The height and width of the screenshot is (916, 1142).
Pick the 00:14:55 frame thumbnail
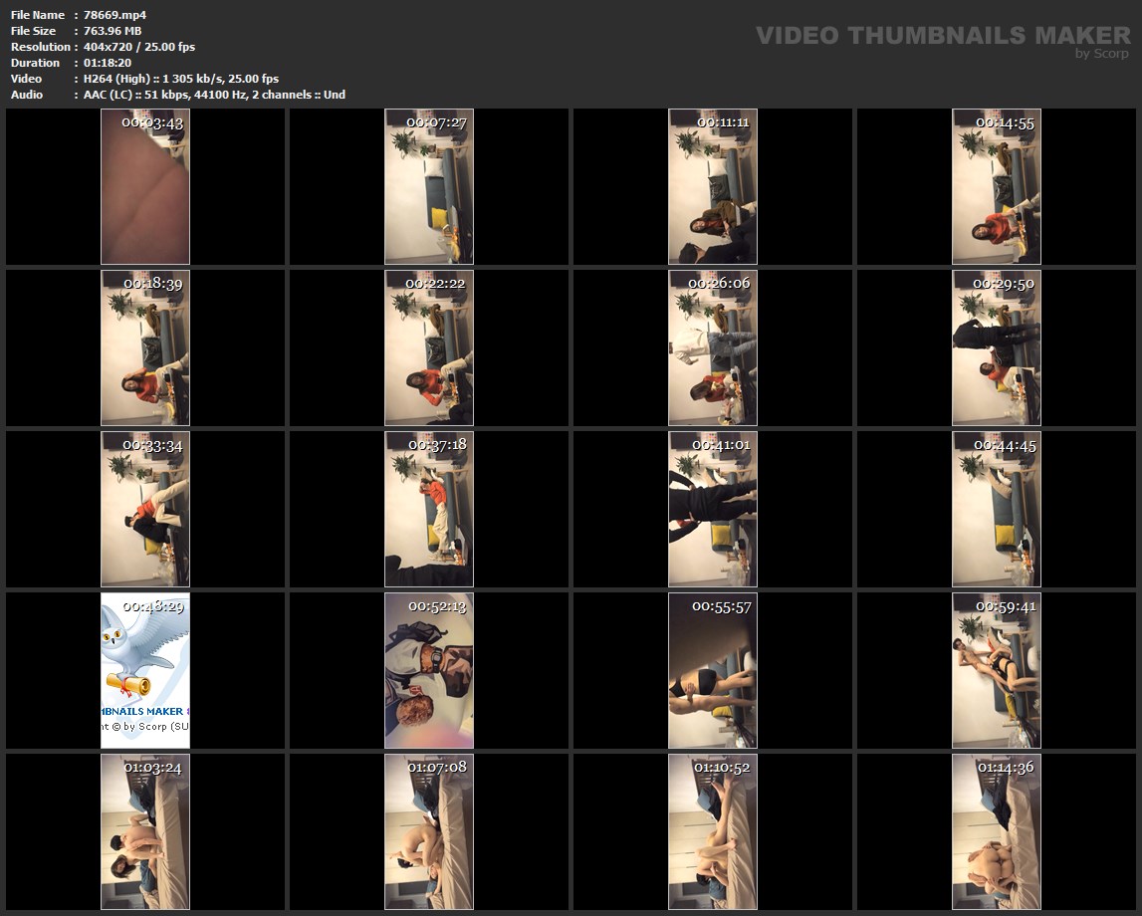click(x=997, y=187)
